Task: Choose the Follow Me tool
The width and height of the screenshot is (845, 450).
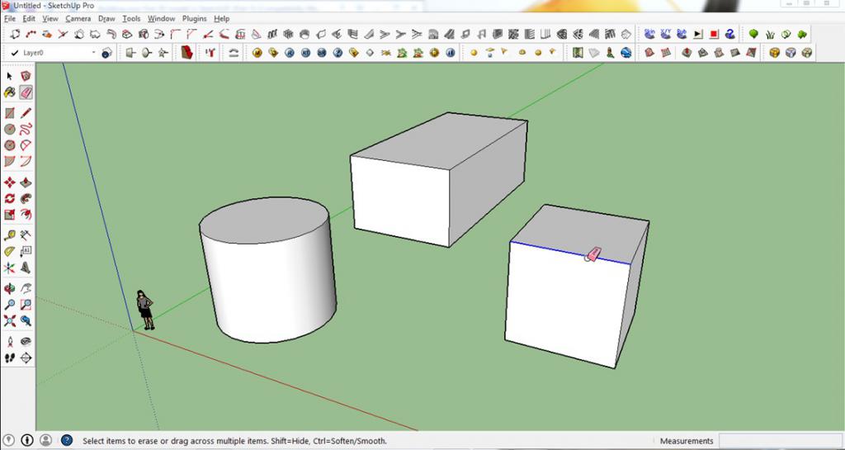Action: click(x=26, y=198)
